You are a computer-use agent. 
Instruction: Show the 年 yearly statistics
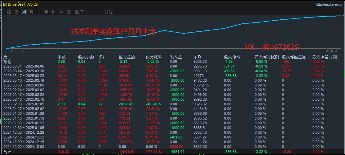[47, 12]
